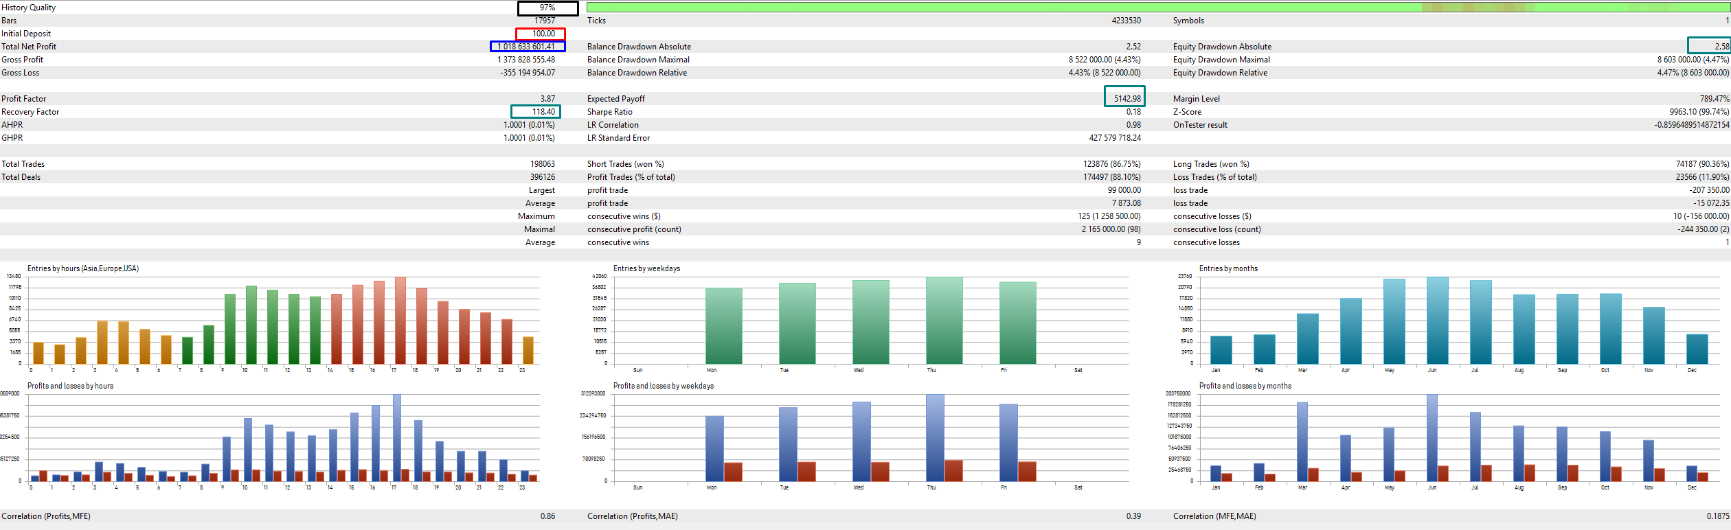This screenshot has width=1731, height=530.
Task: Click the Profit Factor value 3.87
Action: (547, 99)
